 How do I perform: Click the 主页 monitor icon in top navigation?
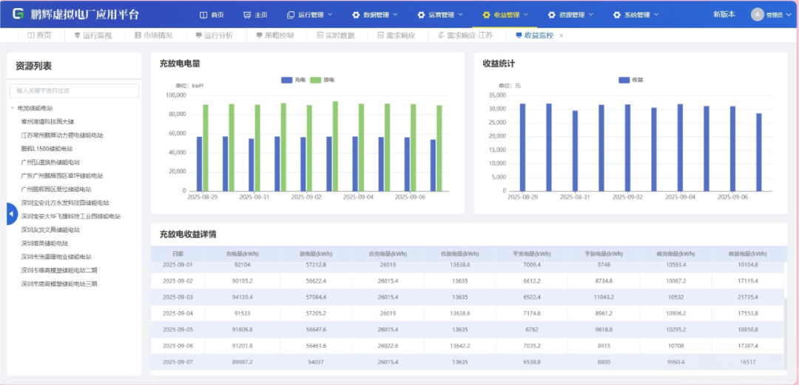click(248, 15)
